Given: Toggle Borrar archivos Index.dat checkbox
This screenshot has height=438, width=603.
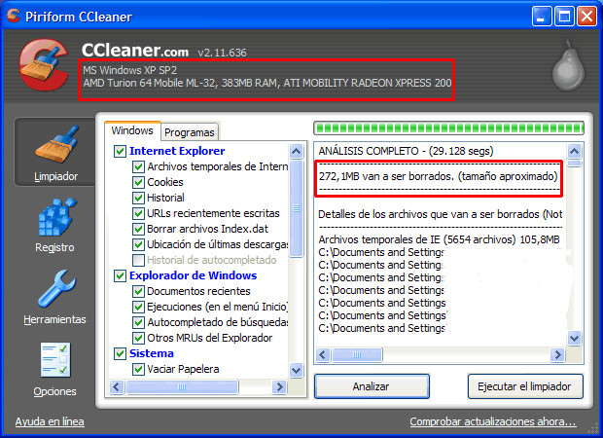Looking at the screenshot, I should point(138,229).
